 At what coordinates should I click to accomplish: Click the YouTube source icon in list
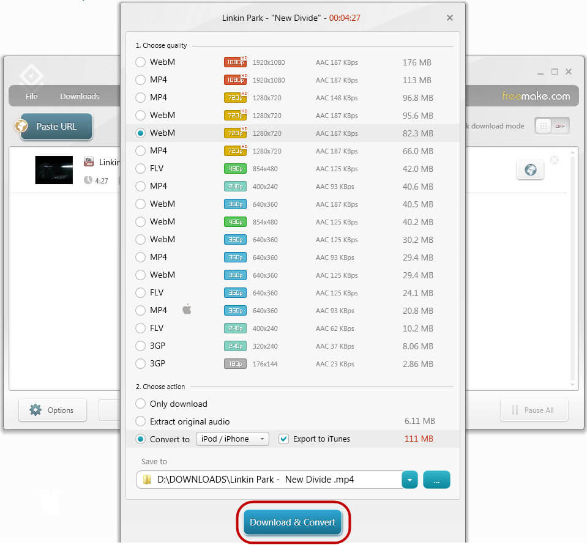click(x=89, y=161)
